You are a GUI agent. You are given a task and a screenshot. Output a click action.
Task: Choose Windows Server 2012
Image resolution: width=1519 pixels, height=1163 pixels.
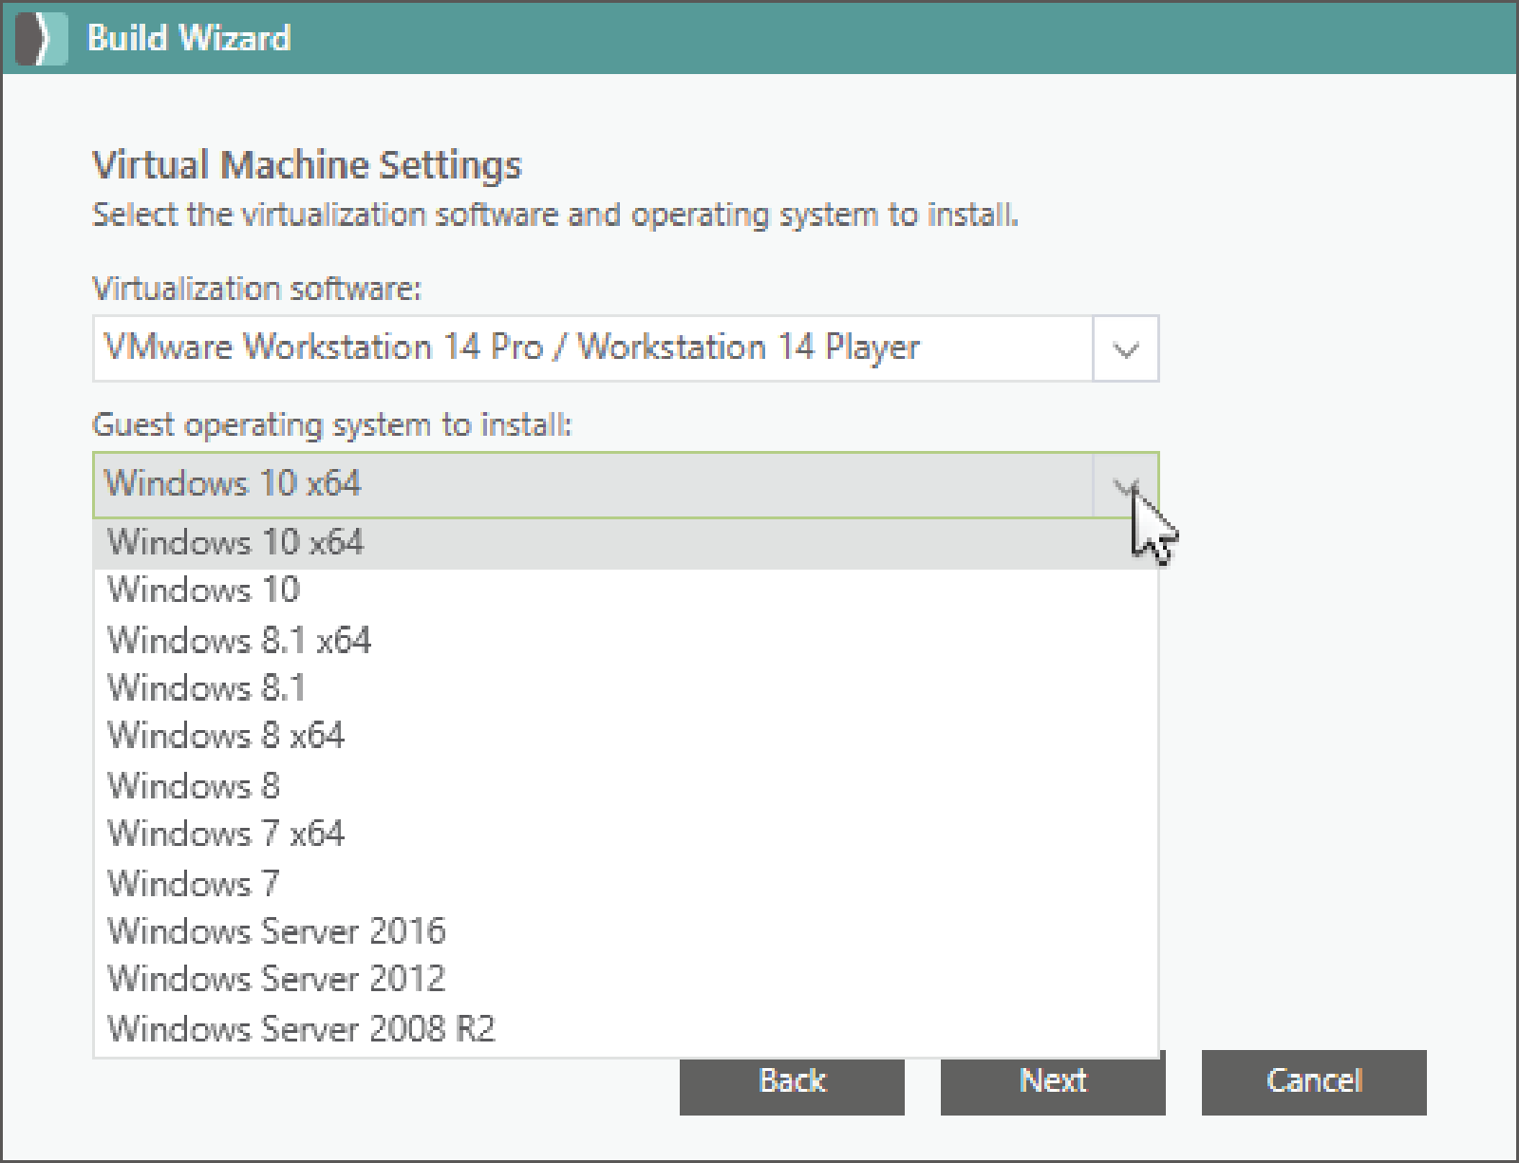tap(626, 979)
